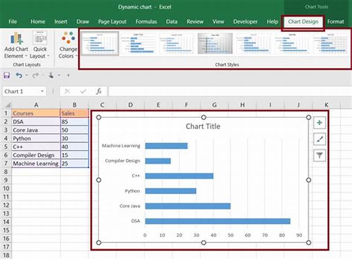Click the Save icon on Quick Access Toolbar
The height and width of the screenshot is (259, 352).
[6, 75]
